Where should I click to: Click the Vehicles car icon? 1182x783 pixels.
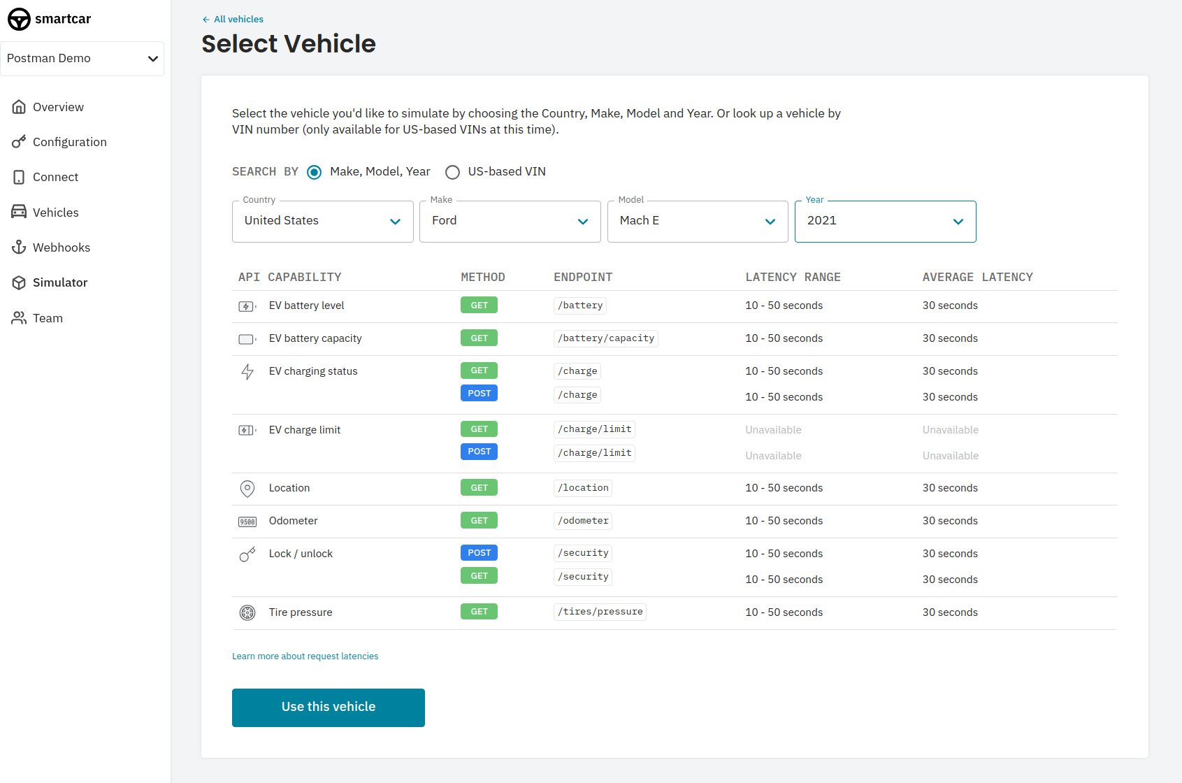tap(19, 212)
